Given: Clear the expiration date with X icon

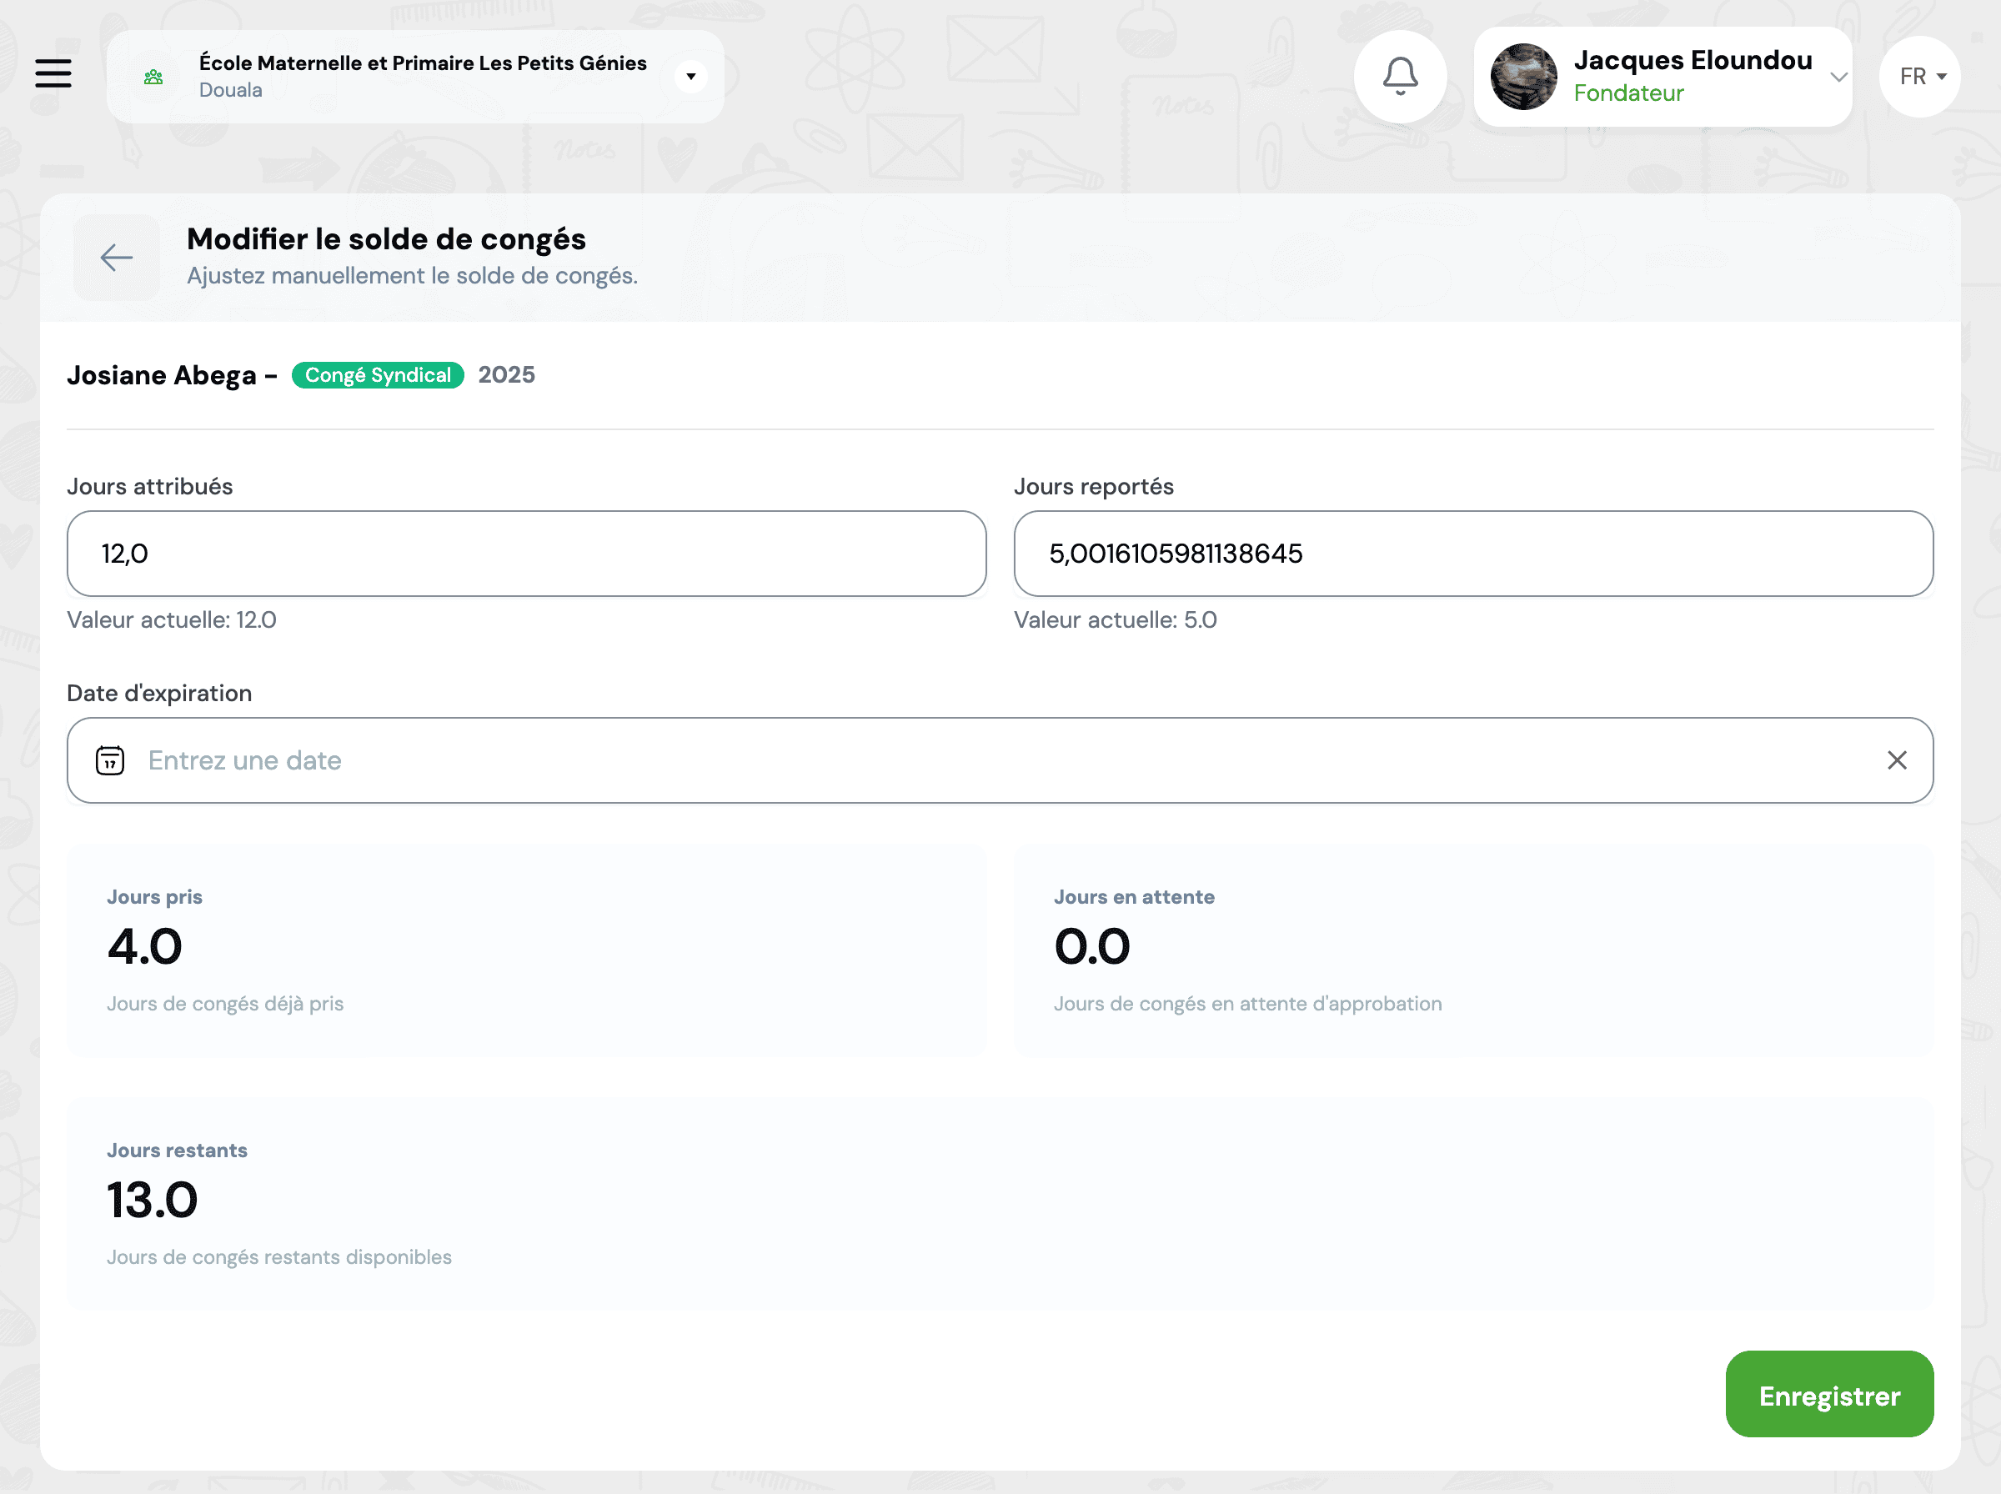Looking at the screenshot, I should (1896, 760).
